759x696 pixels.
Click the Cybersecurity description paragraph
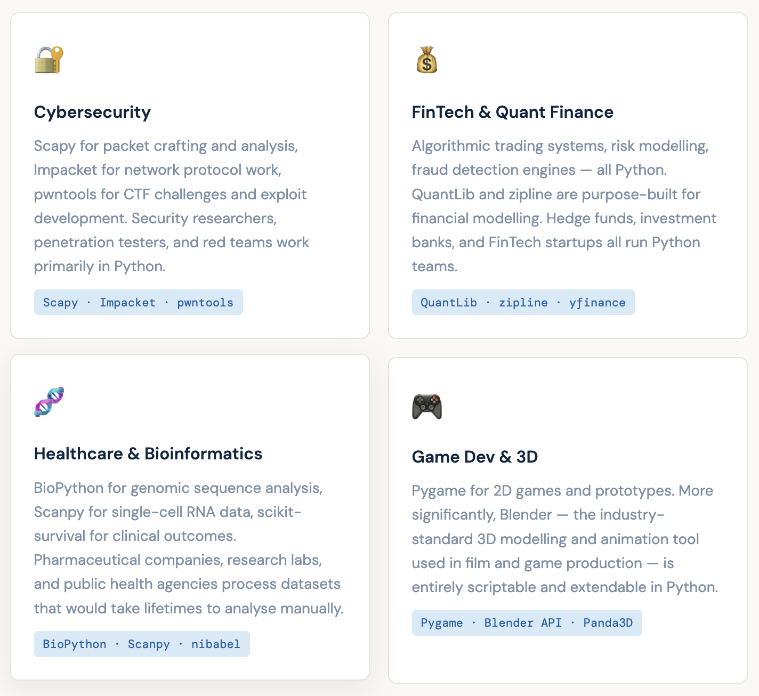(172, 206)
